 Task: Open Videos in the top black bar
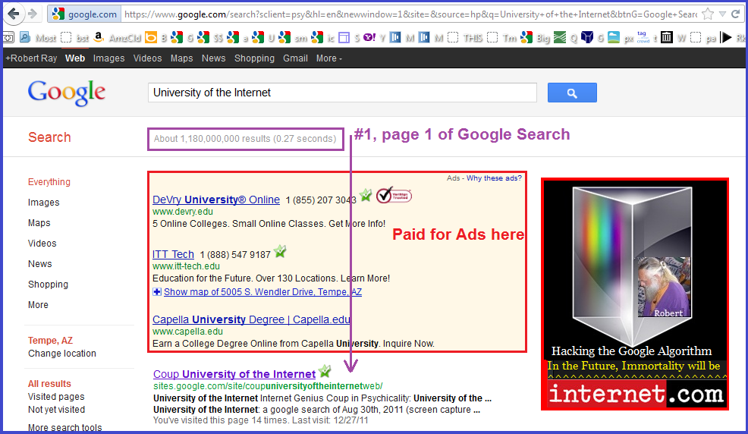point(147,58)
